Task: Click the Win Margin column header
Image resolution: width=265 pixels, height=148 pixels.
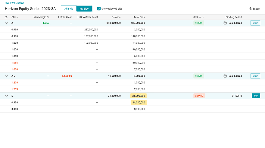Action: [41, 17]
